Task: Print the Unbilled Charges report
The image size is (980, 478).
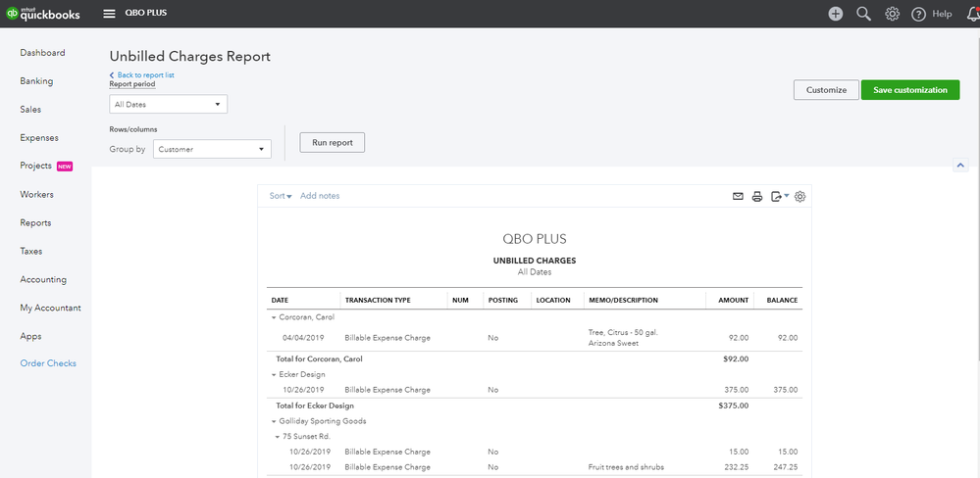Action: (x=756, y=197)
